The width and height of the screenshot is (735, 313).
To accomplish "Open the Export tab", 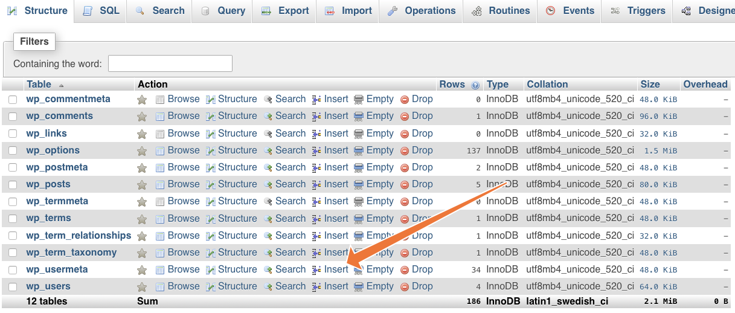I will coord(286,11).
